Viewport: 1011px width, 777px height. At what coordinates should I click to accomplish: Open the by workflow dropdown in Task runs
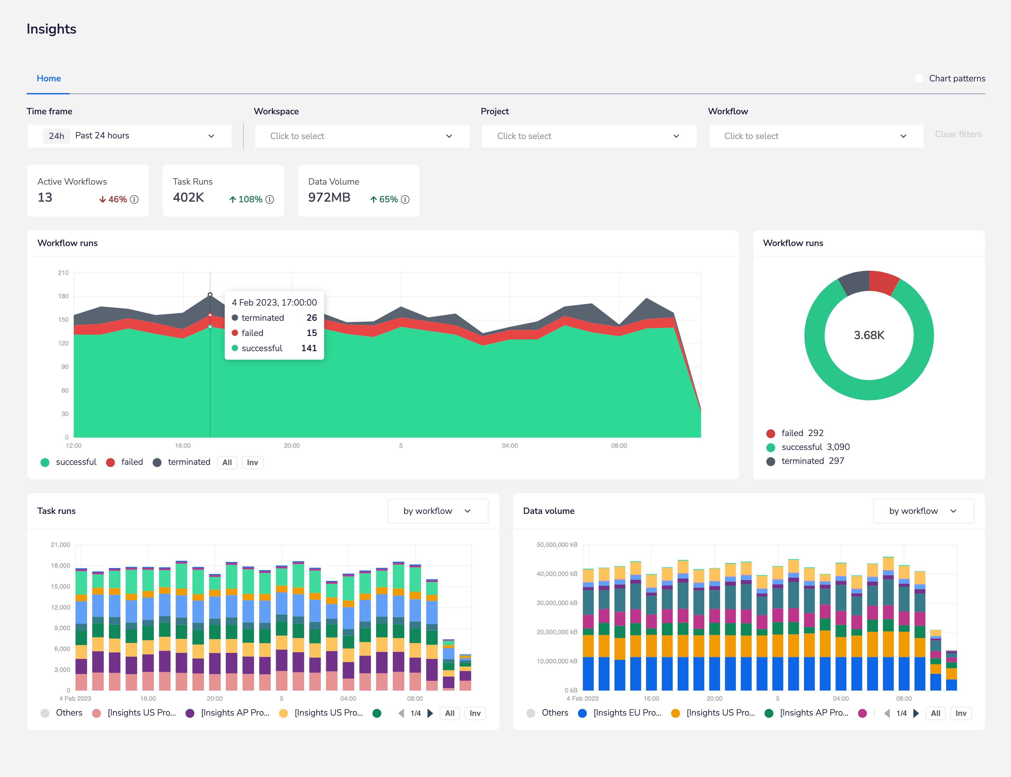click(x=437, y=511)
